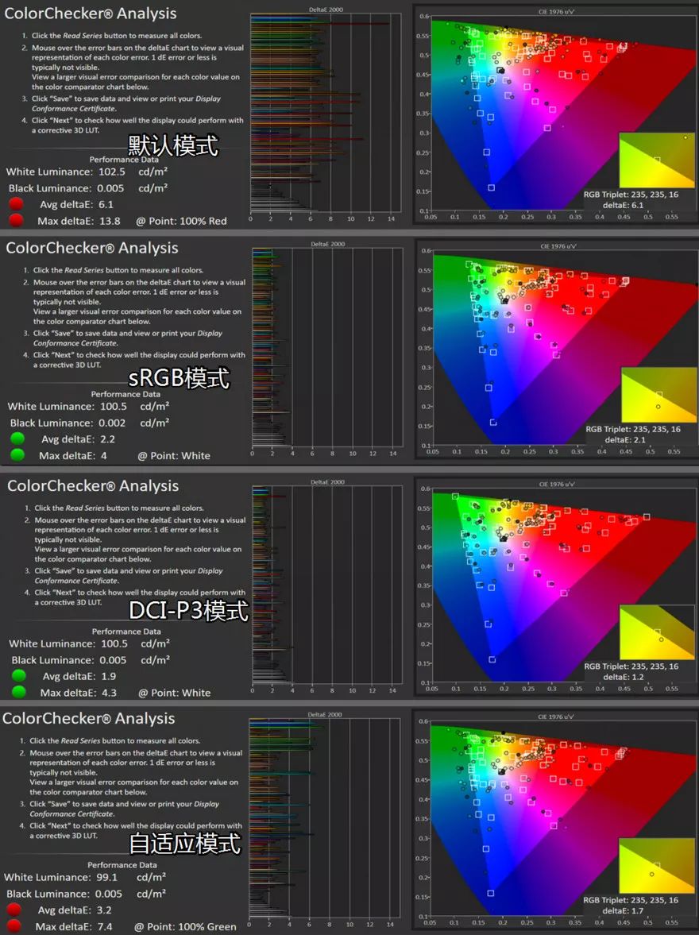This screenshot has width=699, height=935.
Task: Click the red indicator beside Avg deltaE 3.2
Action: (14, 910)
